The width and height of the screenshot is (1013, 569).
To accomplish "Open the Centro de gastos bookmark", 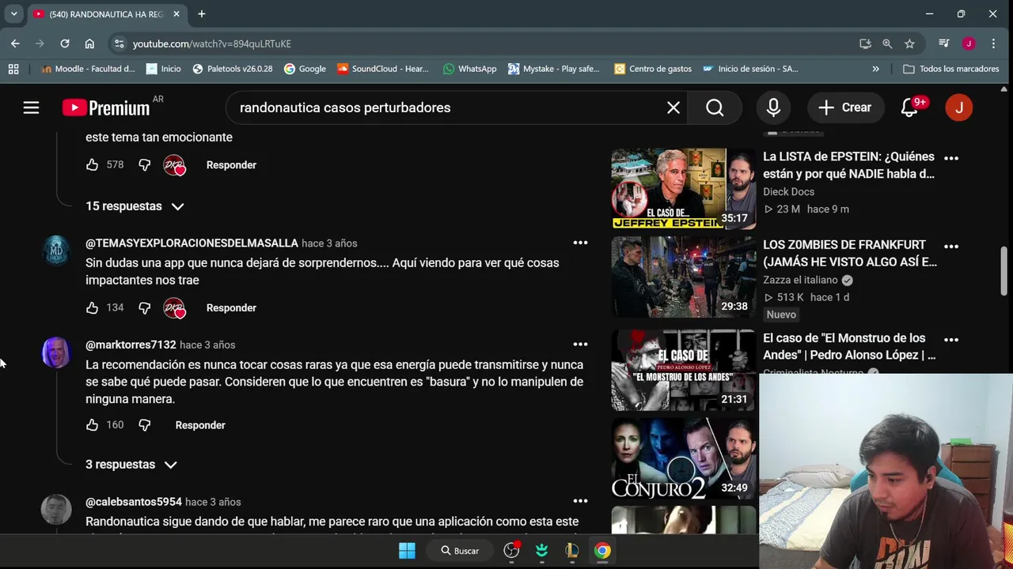I will tap(653, 69).
